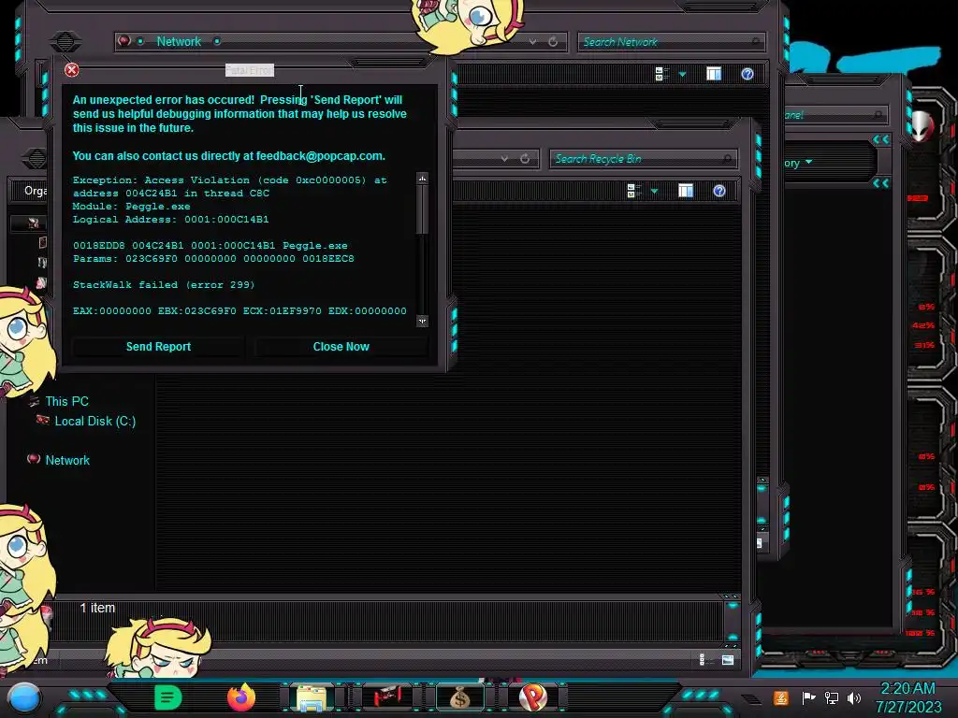Screen dimensions: 958x718
Task: Click the Java tray icon
Action: pyautogui.click(x=781, y=697)
